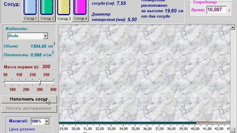The height and width of the screenshot is (133, 237).
Task: Select the blue Сосуд 1 vessel
Action: 30,11
